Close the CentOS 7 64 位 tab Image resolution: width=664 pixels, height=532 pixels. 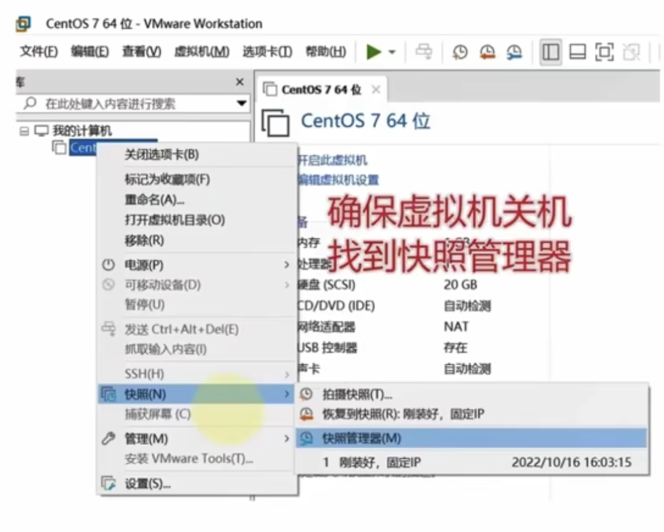375,90
